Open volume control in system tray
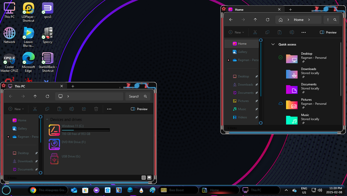 point(320,190)
